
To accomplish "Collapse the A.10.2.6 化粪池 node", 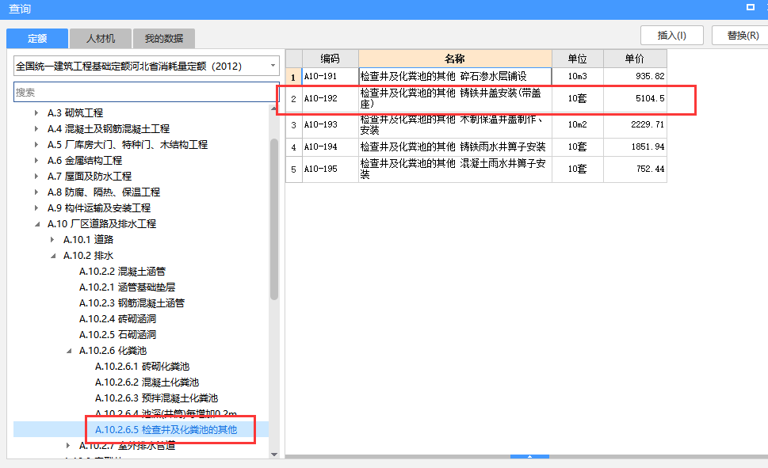I will click(x=69, y=351).
